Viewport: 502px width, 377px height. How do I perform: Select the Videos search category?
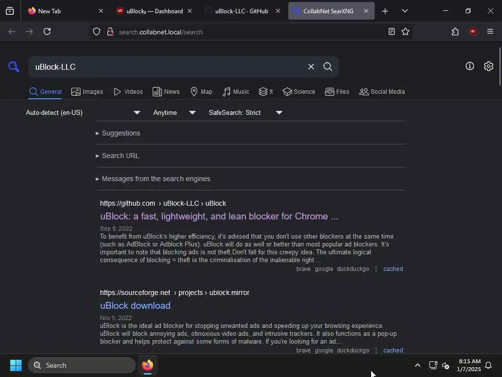128,92
